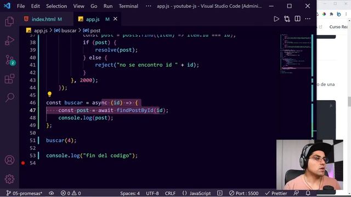Image resolution: width=351 pixels, height=197 pixels.
Task: Click Port : 5500 Live Server
Action: [244, 193]
